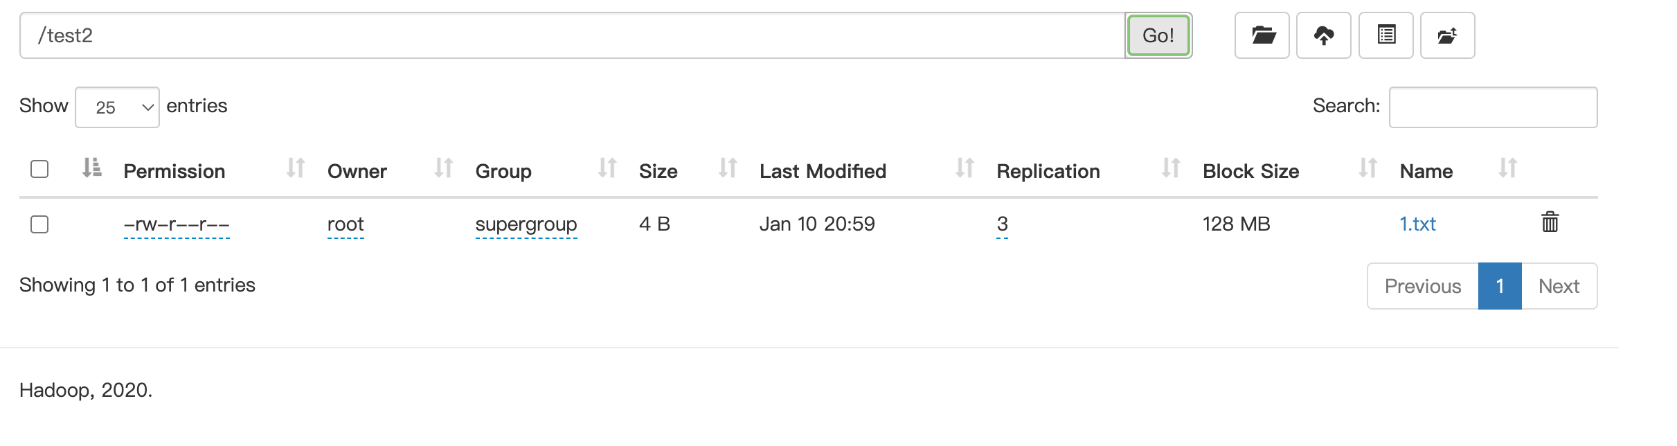
Task: Sort table by Permission column arrows
Action: [296, 168]
